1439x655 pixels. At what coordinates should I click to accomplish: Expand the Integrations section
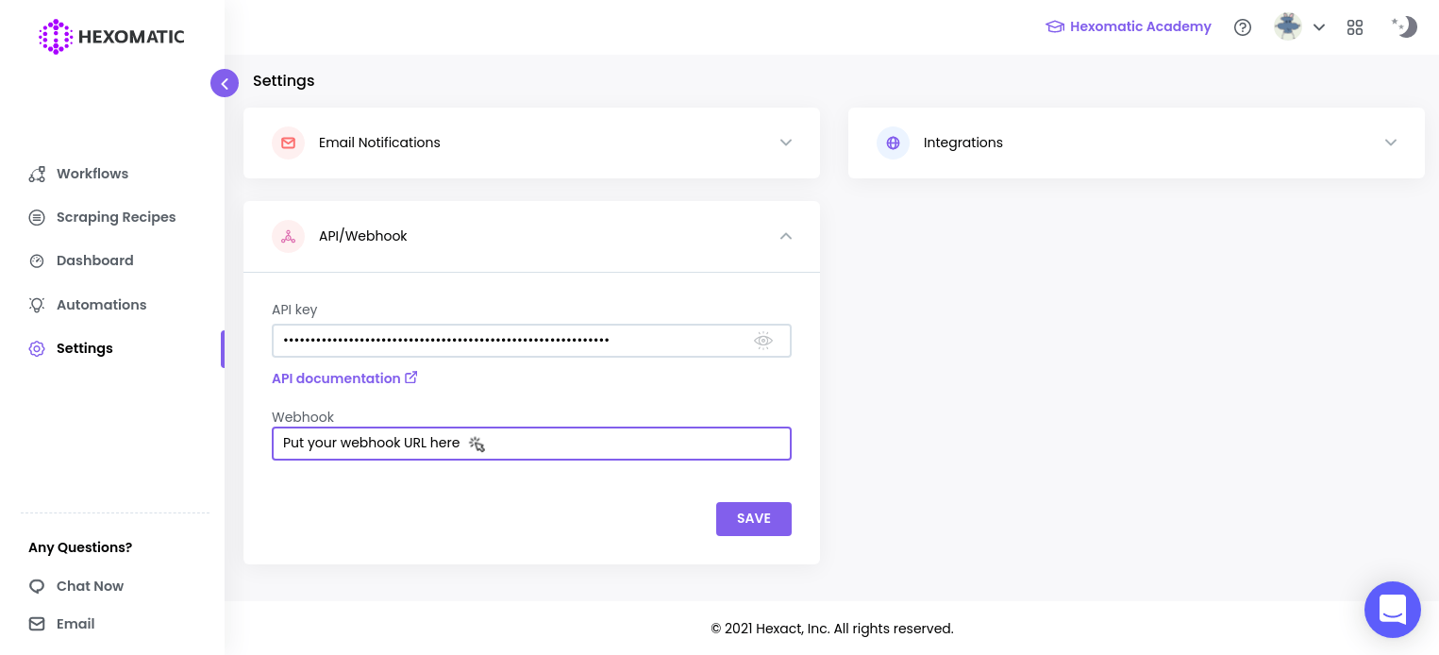point(1390,143)
